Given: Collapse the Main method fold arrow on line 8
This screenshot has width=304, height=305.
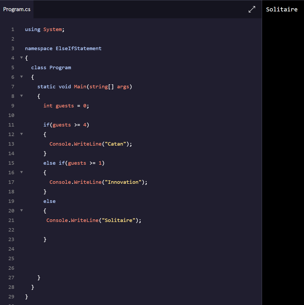Looking at the screenshot, I should pyautogui.click(x=22, y=96).
